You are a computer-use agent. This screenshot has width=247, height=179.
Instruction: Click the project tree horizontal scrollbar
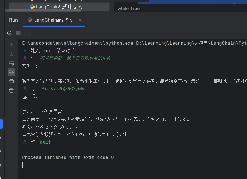pos(43,11)
